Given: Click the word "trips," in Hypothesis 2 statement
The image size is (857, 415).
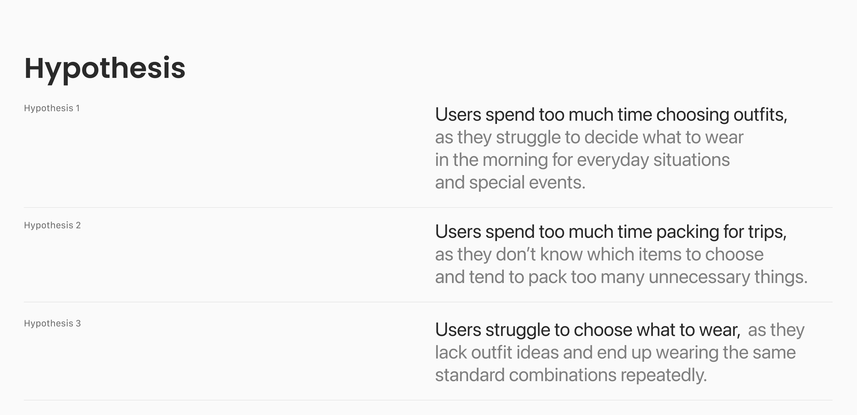Looking at the screenshot, I should click(x=767, y=232).
